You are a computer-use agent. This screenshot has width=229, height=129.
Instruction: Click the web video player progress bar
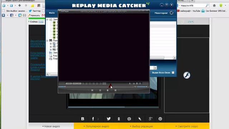[113, 107]
